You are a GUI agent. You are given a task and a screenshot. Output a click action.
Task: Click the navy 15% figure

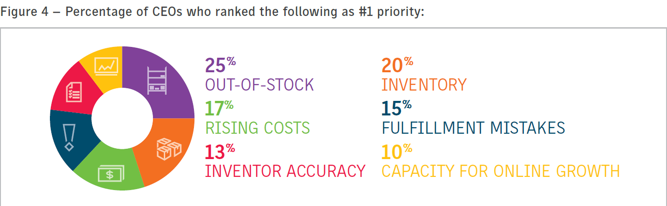(396, 108)
